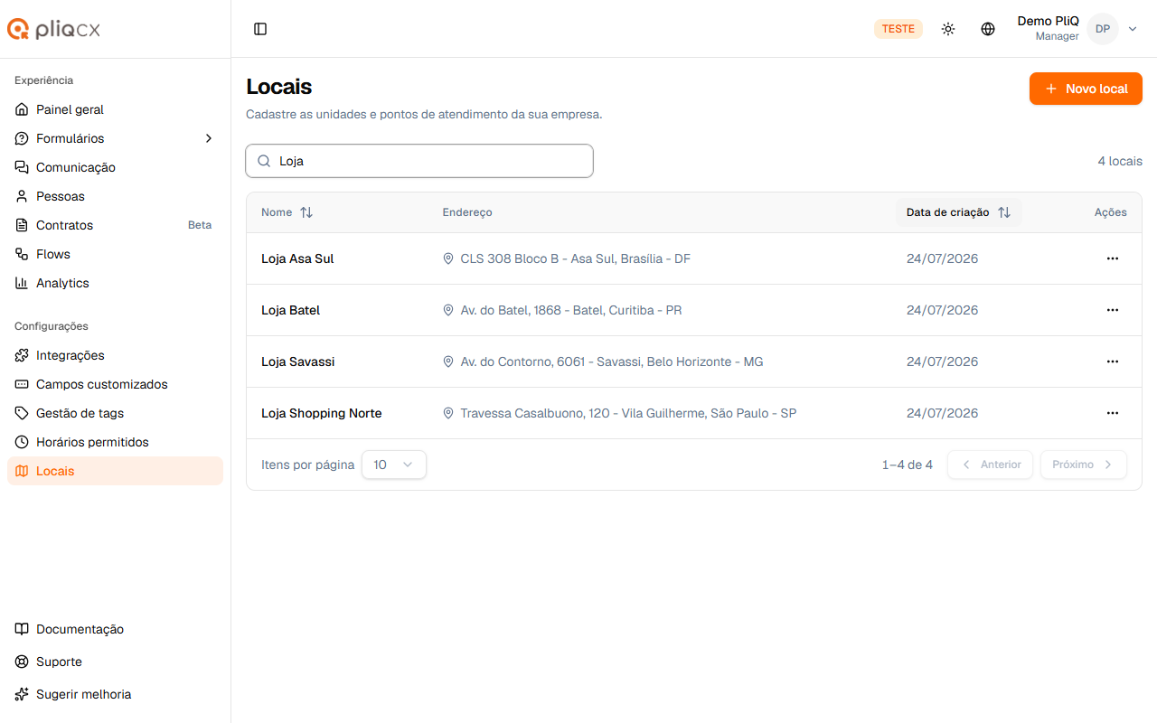Image resolution: width=1157 pixels, height=723 pixels.
Task: Click the Loja Shopping Norte name
Action: [321, 413]
